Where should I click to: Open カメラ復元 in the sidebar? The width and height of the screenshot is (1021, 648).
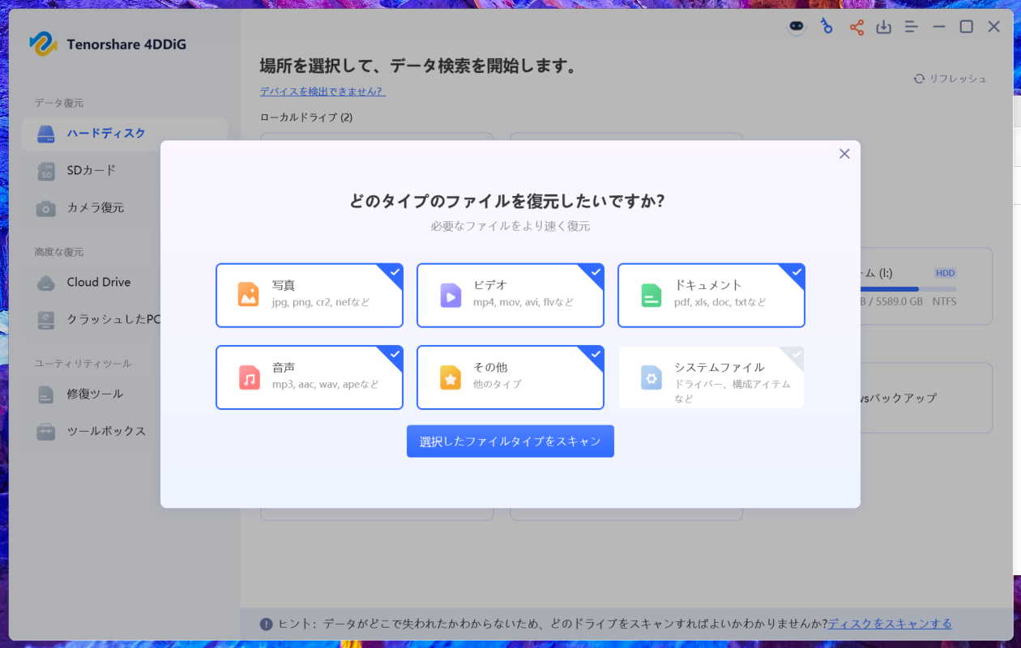(95, 207)
